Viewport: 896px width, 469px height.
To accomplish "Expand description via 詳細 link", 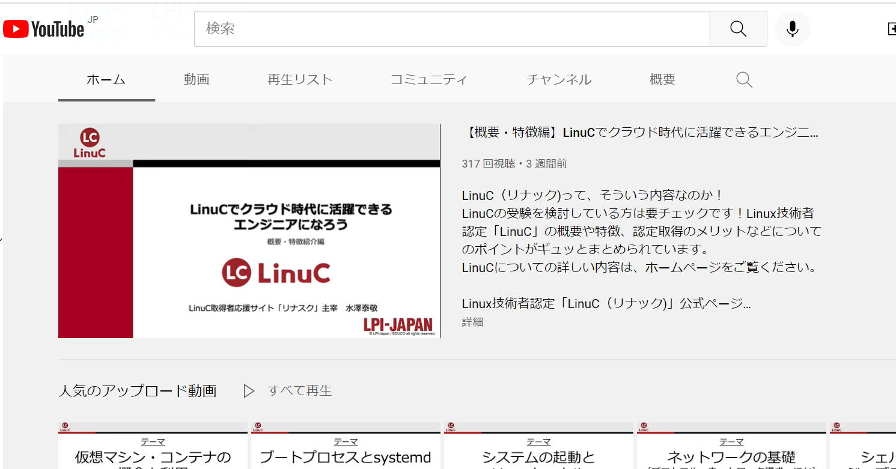I will pos(472,322).
